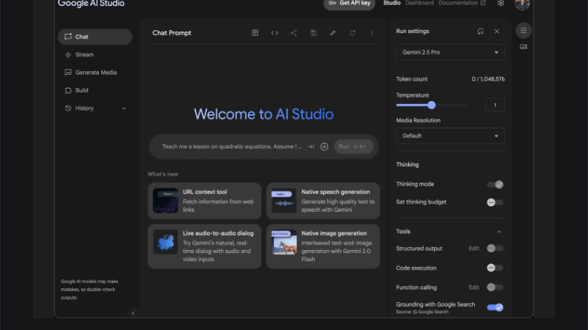Viewport: 588px width, 330px height.
Task: Open the Live audio-to-audio dialog card
Action: pyautogui.click(x=204, y=246)
